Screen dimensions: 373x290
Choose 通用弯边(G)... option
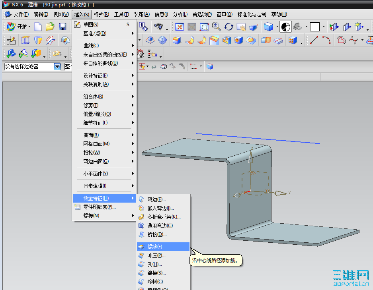coord(163,226)
